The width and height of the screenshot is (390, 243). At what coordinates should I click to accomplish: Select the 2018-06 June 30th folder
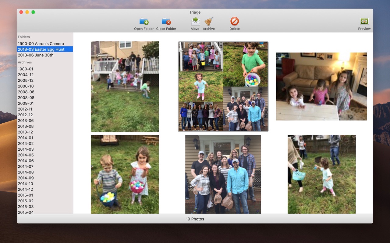(x=45, y=55)
